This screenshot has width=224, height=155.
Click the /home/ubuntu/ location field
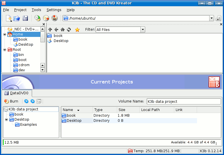pos(136,18)
